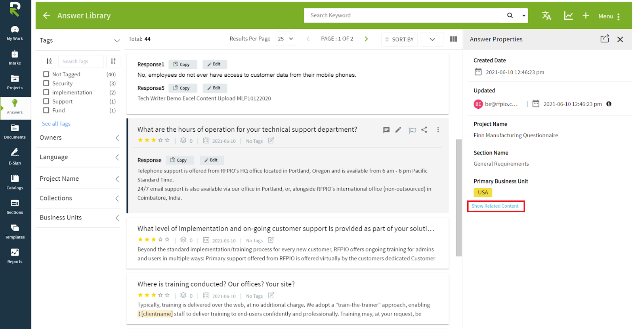Open the Results Per Page 25 dropdown
634x329 pixels.
[285, 39]
